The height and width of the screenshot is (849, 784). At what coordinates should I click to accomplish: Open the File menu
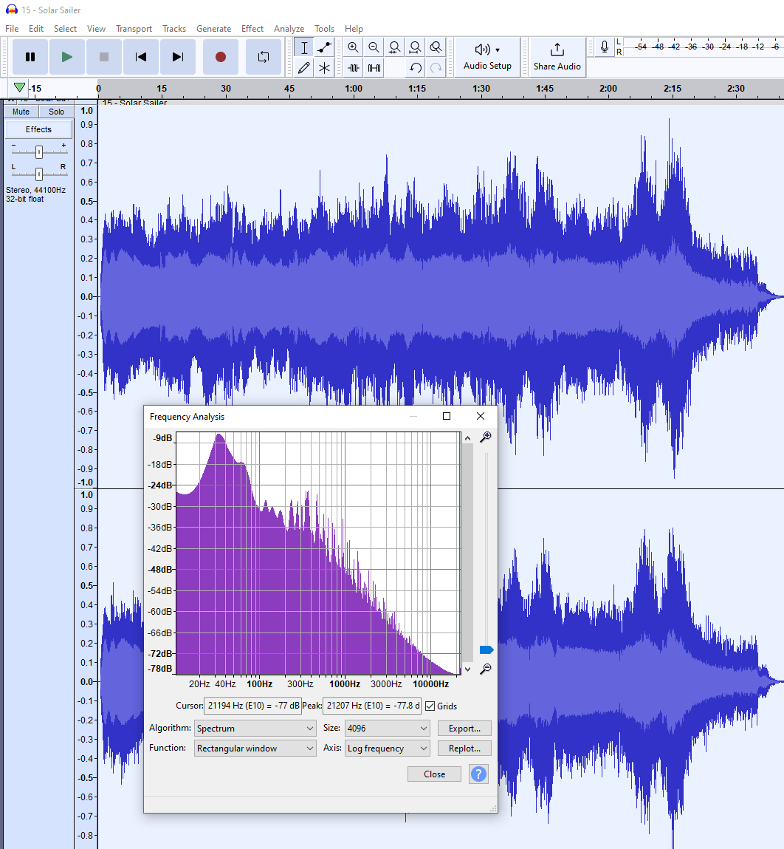[12, 29]
